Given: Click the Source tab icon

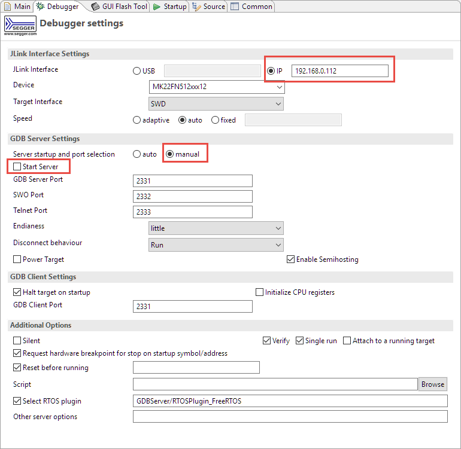Looking at the screenshot, I should click(x=196, y=7).
